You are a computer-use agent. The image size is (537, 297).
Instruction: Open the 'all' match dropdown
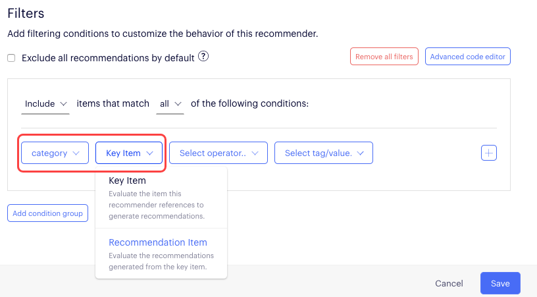click(170, 103)
